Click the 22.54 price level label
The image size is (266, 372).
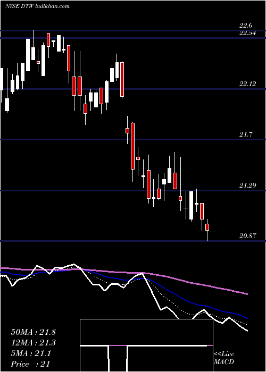pos(248,33)
